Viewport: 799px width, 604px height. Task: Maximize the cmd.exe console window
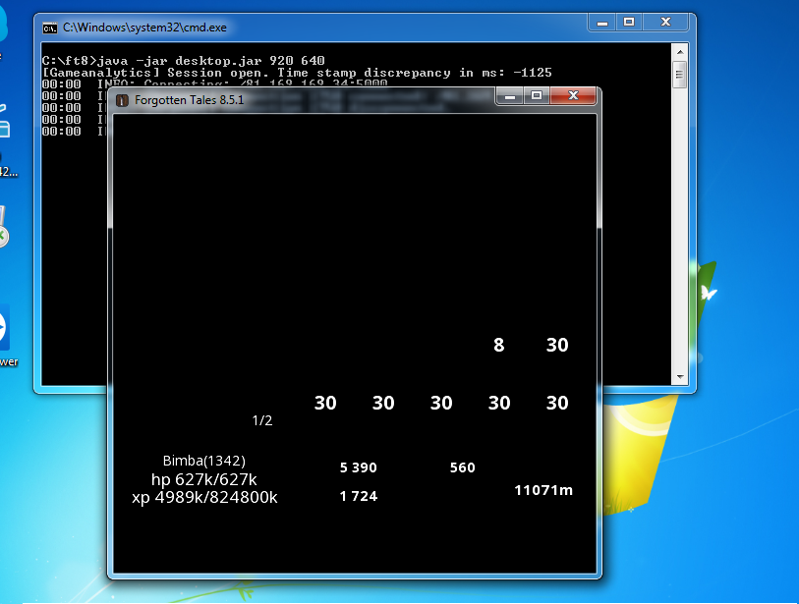(x=629, y=22)
